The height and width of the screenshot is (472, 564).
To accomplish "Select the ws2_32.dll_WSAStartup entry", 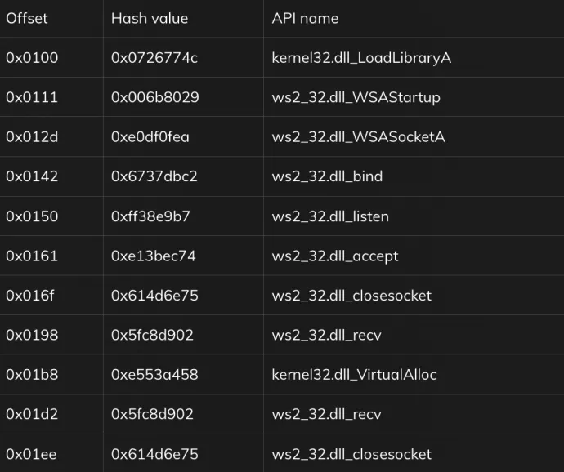I will 356,97.
